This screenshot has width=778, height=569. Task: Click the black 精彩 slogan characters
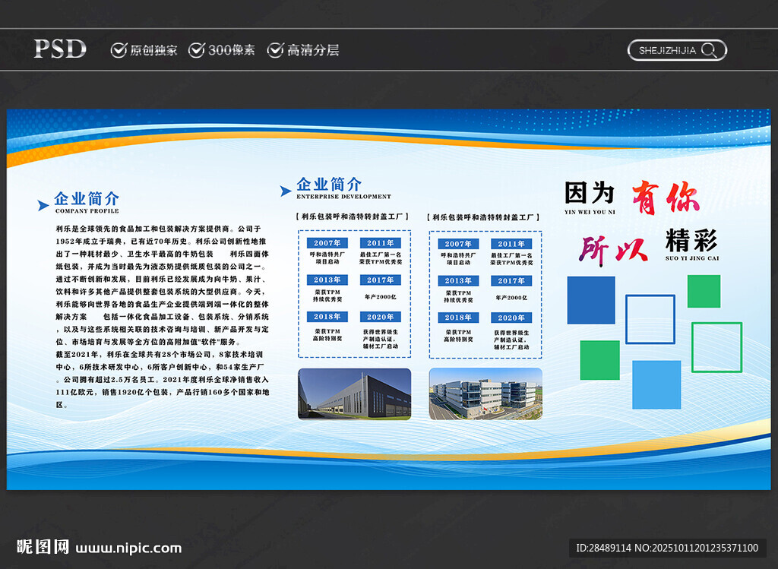coord(691,241)
